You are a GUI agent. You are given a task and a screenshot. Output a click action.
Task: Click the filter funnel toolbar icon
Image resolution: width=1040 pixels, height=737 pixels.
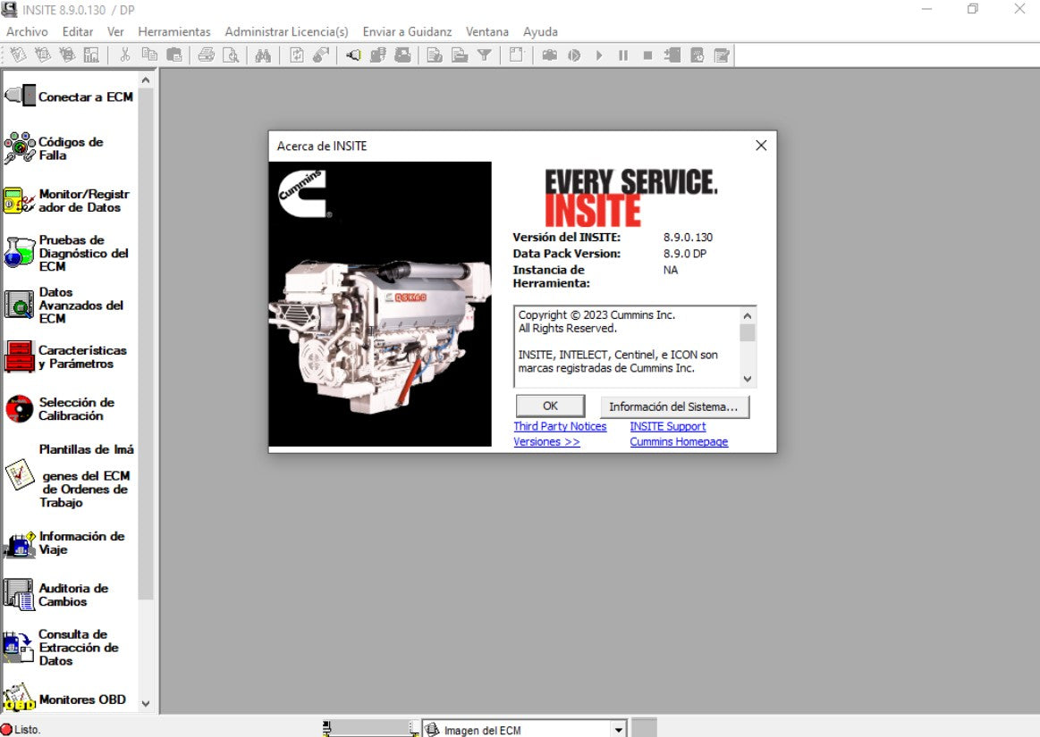484,55
